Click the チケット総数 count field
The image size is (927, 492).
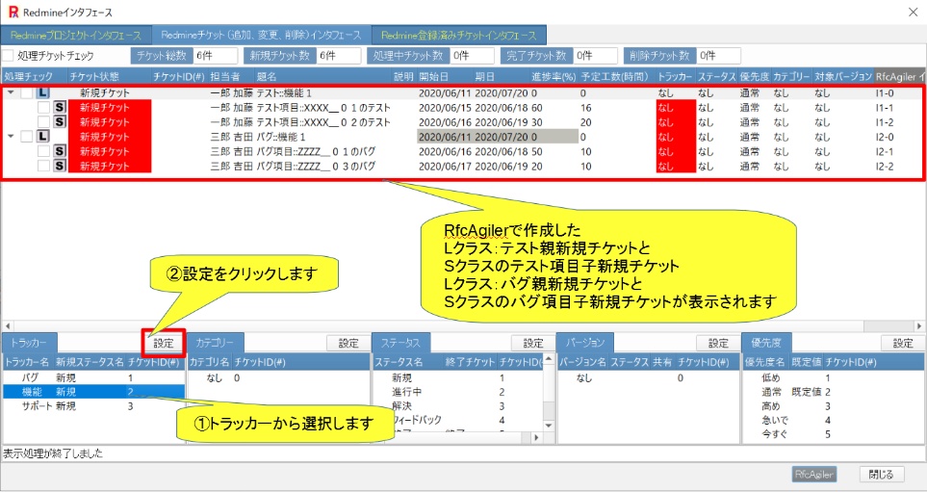215,56
